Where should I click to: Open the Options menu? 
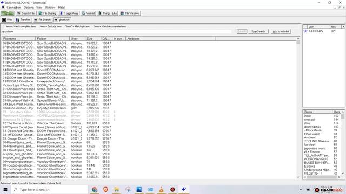pos(29,8)
